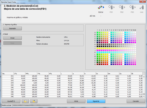Close the Ejecutar Exact Color window

tap(143, 1)
